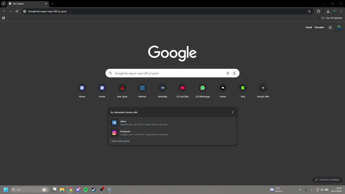Image resolution: width=345 pixels, height=194 pixels.
Task: Open the Aternos shortcut
Action: click(142, 91)
